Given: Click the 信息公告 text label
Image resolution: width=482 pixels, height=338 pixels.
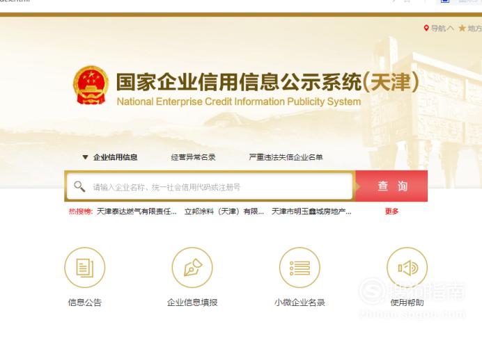Looking at the screenshot, I should (x=85, y=303).
